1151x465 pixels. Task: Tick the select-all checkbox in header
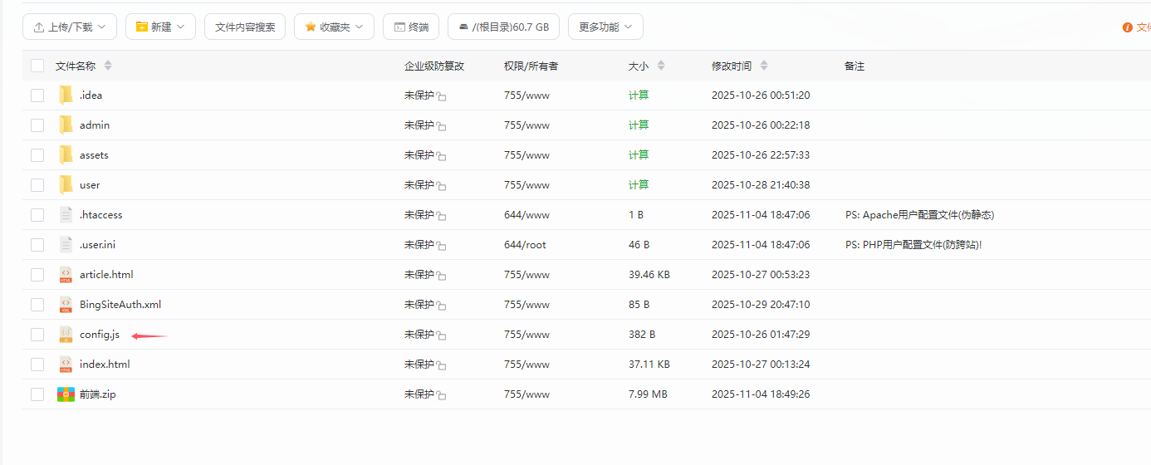[37, 66]
